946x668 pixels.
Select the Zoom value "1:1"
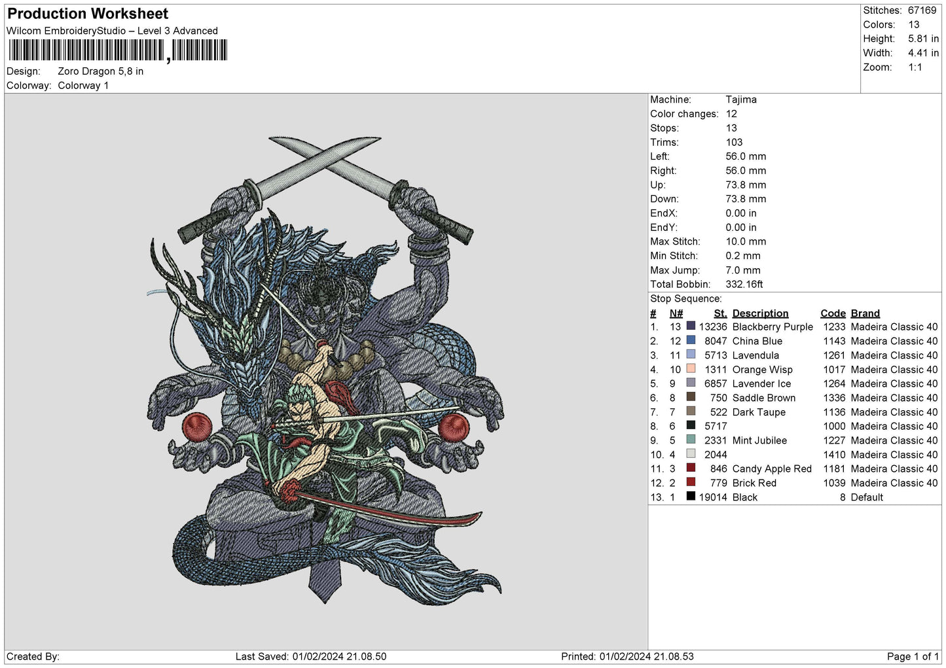tap(915, 67)
